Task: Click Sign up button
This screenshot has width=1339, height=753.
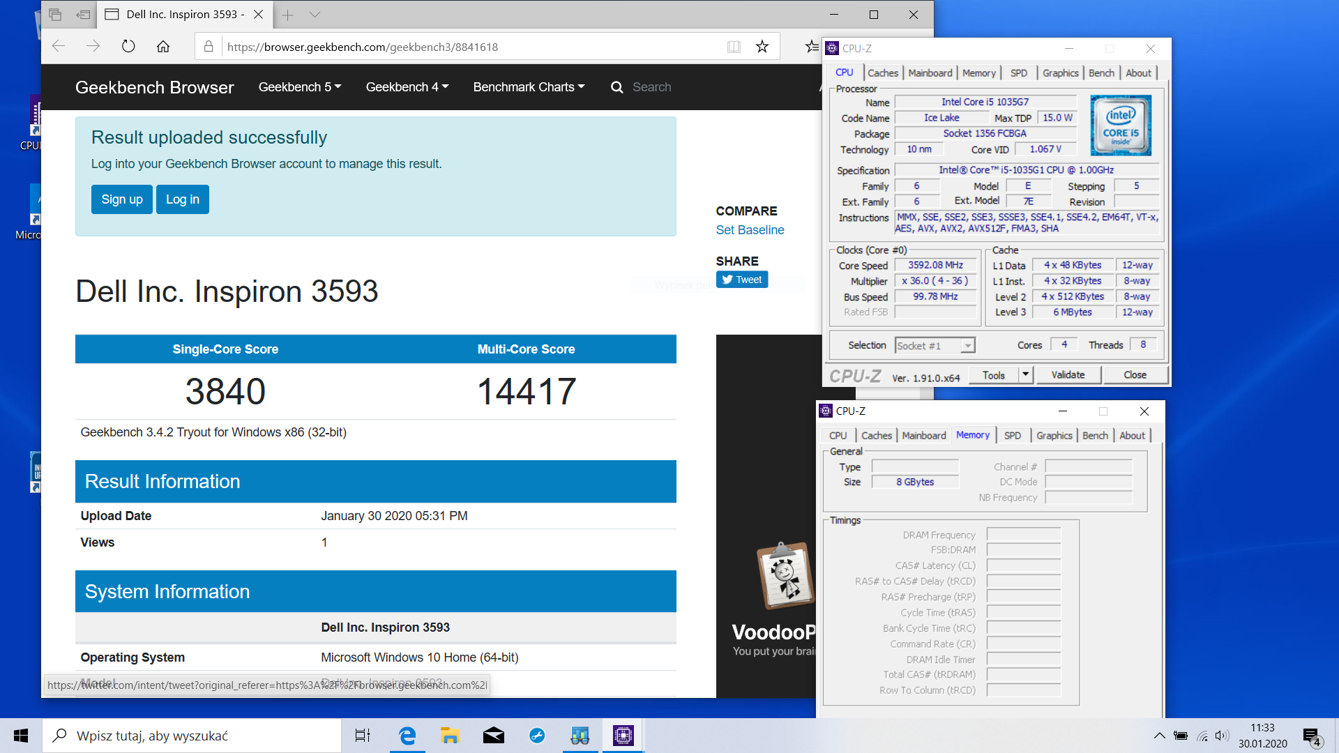Action: click(122, 199)
